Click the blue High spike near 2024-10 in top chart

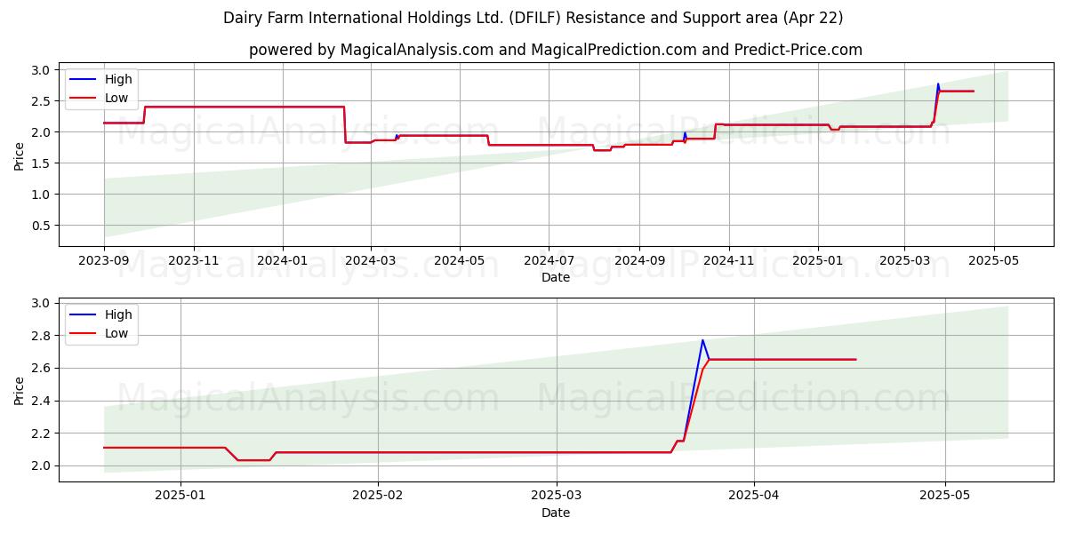coord(685,134)
